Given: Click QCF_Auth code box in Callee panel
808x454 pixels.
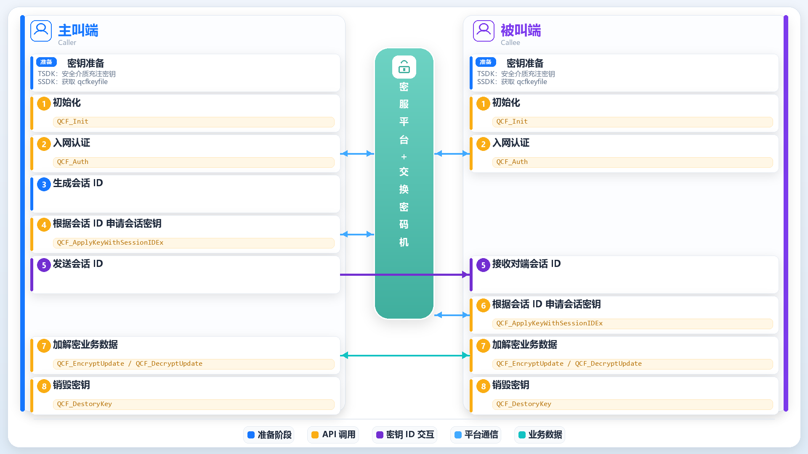Looking at the screenshot, I should point(633,162).
